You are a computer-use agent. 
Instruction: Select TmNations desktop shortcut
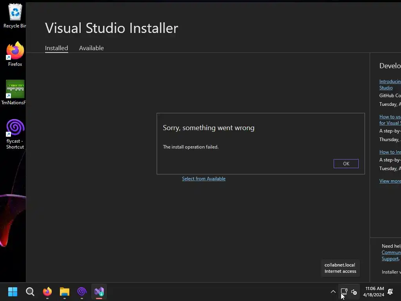[x=14, y=92]
